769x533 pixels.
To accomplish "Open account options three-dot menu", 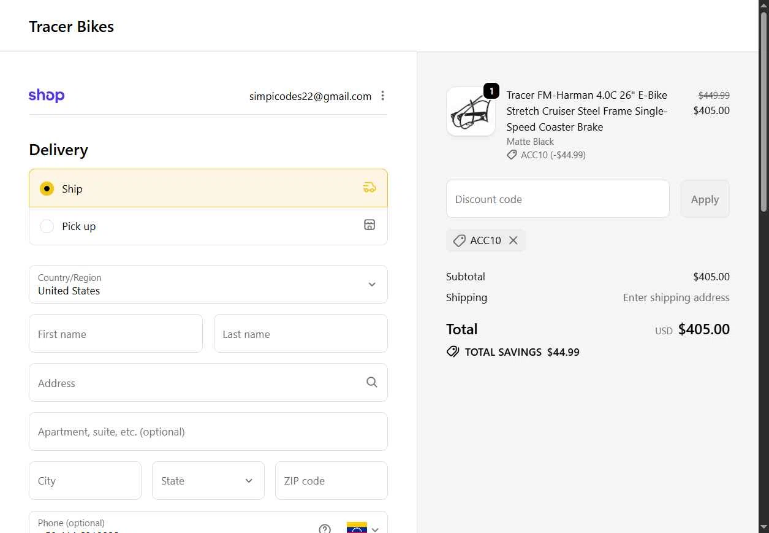I will 383,96.
